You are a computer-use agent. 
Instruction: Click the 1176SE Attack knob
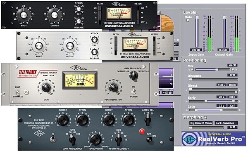(94, 39)
